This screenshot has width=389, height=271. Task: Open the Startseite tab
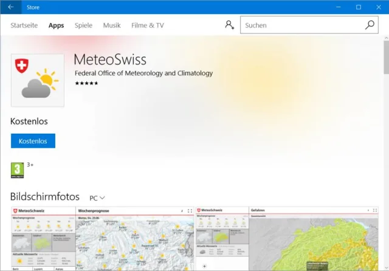[x=24, y=26]
